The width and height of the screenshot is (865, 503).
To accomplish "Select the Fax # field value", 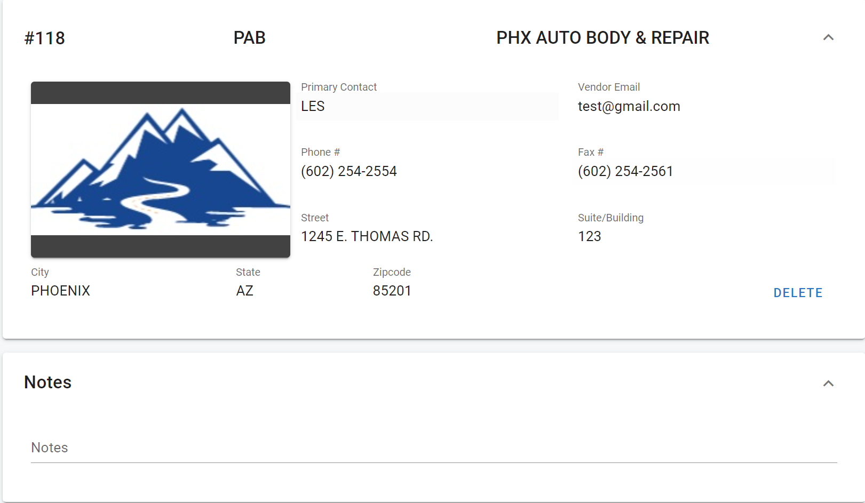I will click(625, 171).
